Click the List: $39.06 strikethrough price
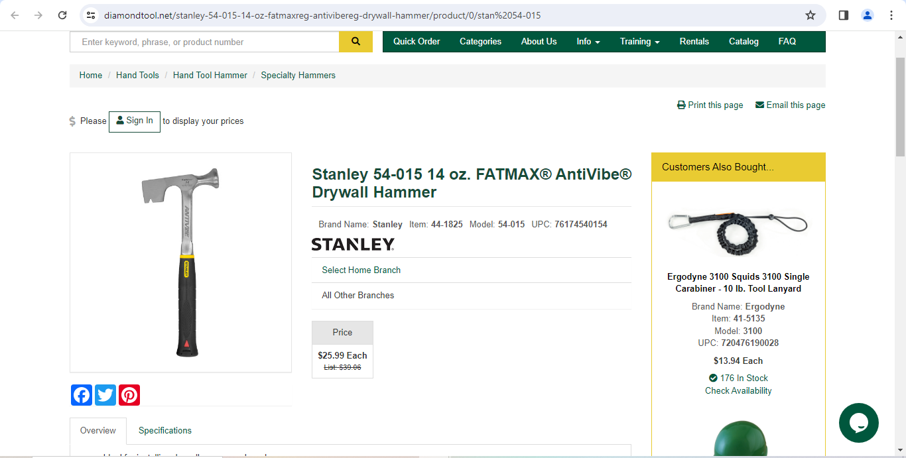Screen dimensions: 906x458 (342, 367)
